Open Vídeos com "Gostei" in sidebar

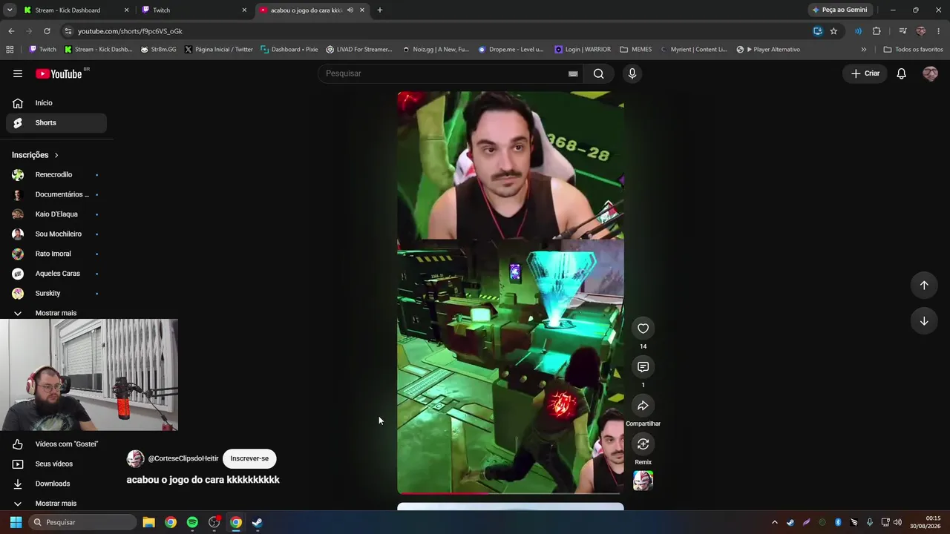pos(56,444)
